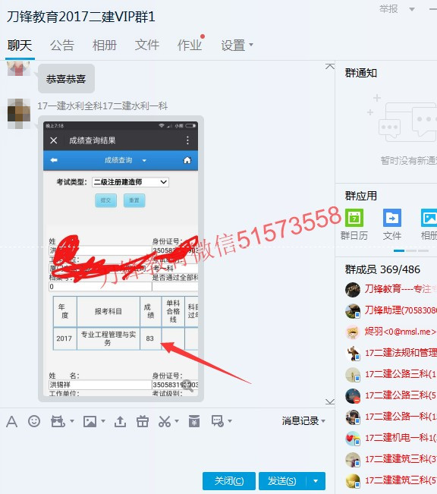Expand the chat bubble tools dropdown arrow
Image resolution: width=437 pixels, height=494 pixels.
230,421
